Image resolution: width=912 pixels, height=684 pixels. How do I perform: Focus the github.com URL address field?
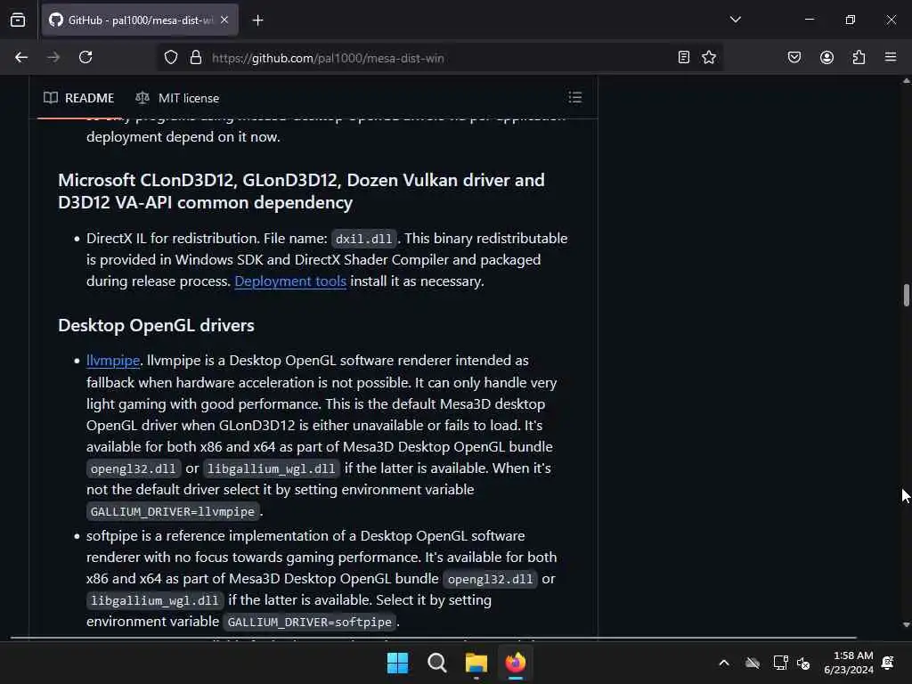click(438, 58)
